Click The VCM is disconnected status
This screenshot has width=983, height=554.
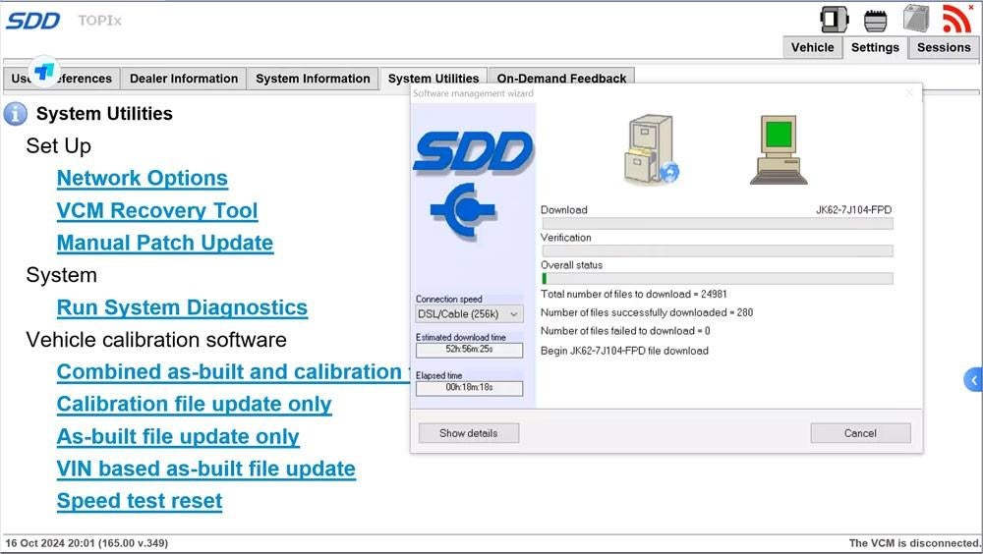914,543
